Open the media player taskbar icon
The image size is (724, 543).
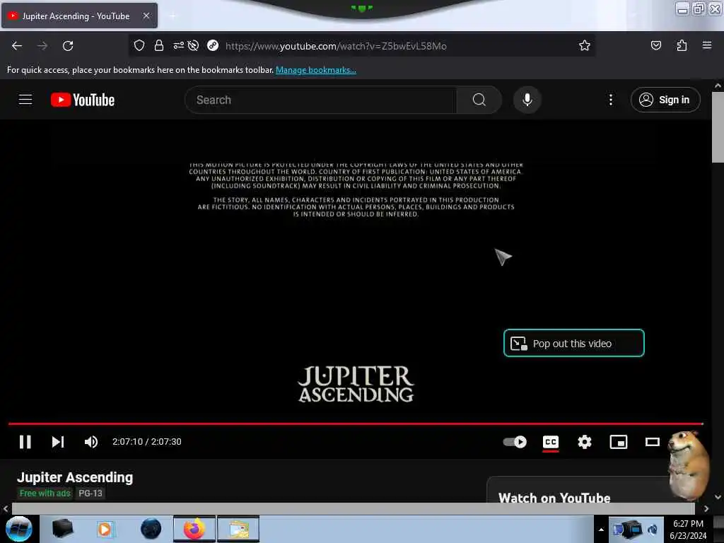pyautogui.click(x=105, y=529)
